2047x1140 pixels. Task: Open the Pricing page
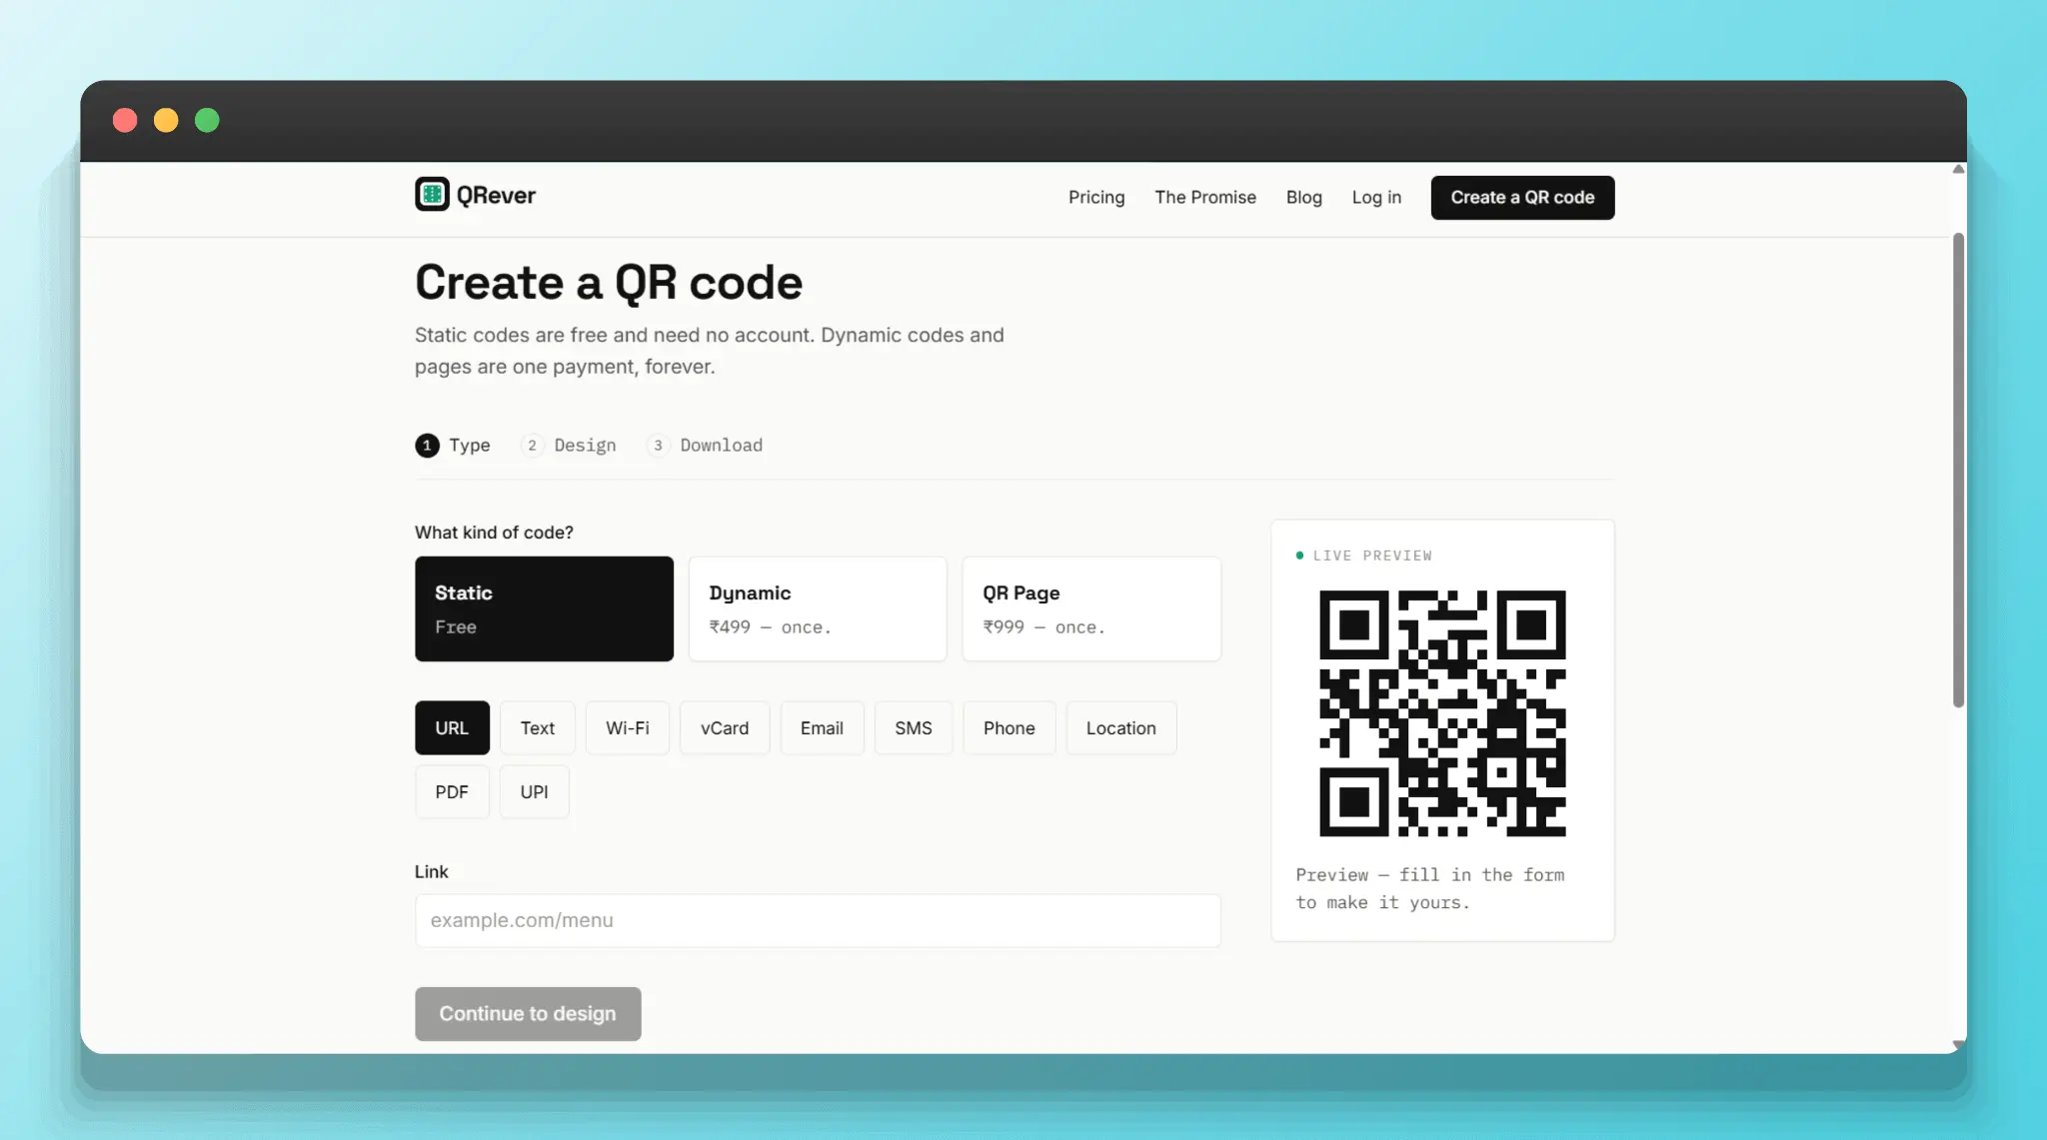(x=1096, y=197)
